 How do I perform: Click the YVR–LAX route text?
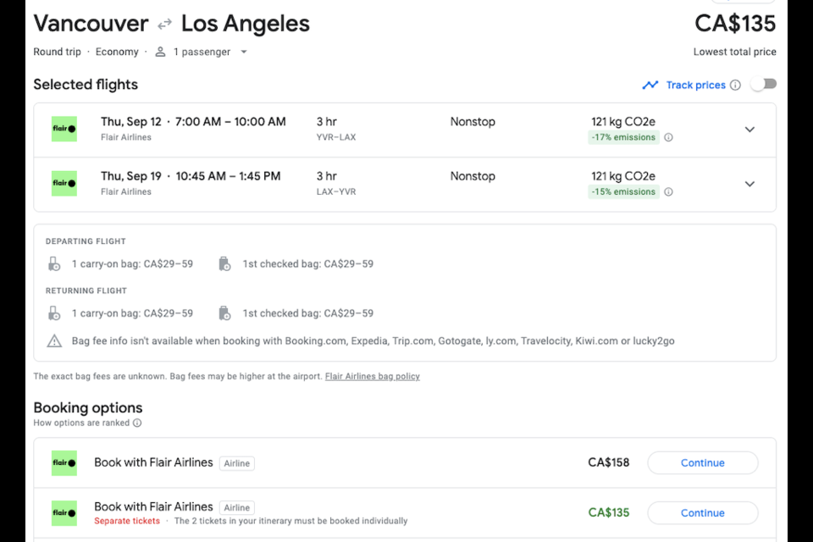(x=336, y=137)
